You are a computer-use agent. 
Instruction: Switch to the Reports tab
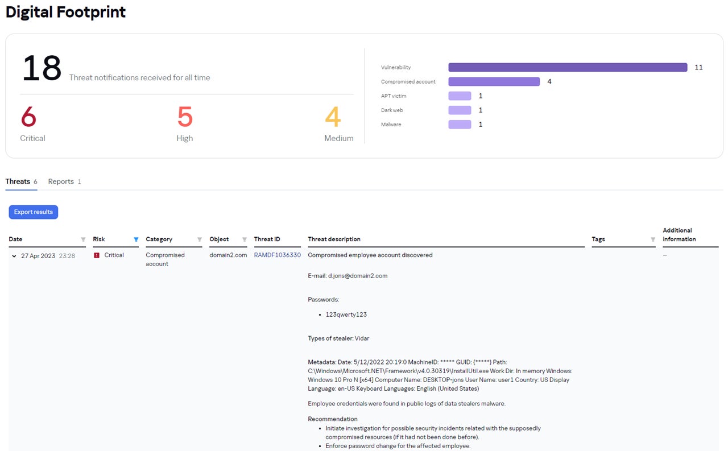(x=64, y=181)
